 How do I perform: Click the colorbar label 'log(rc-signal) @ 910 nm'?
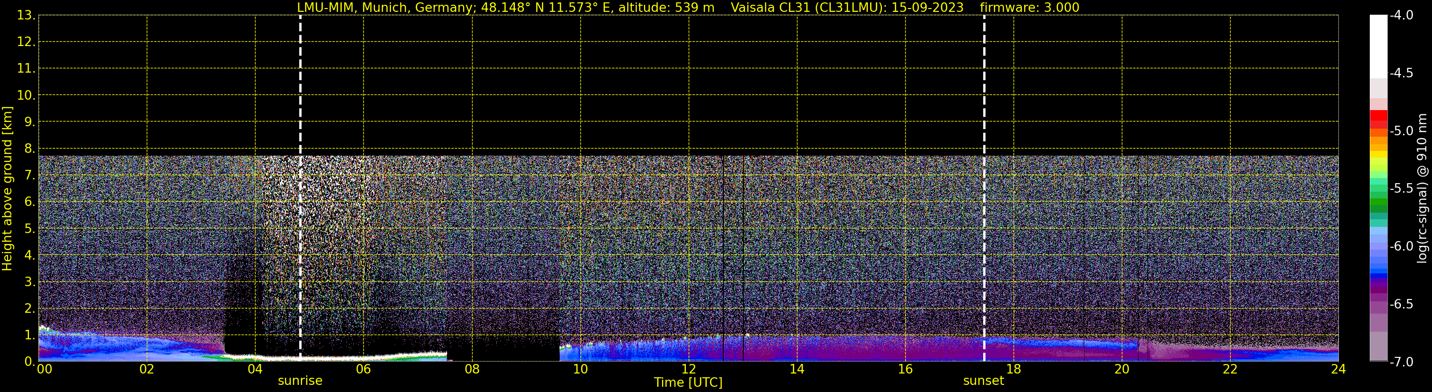[1422, 188]
